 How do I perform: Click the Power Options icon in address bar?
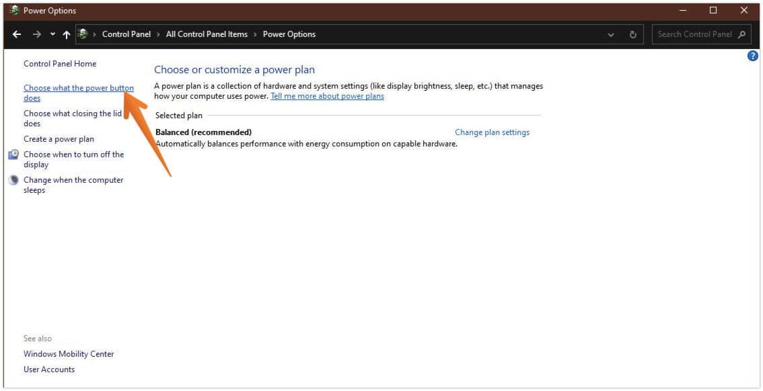[83, 34]
